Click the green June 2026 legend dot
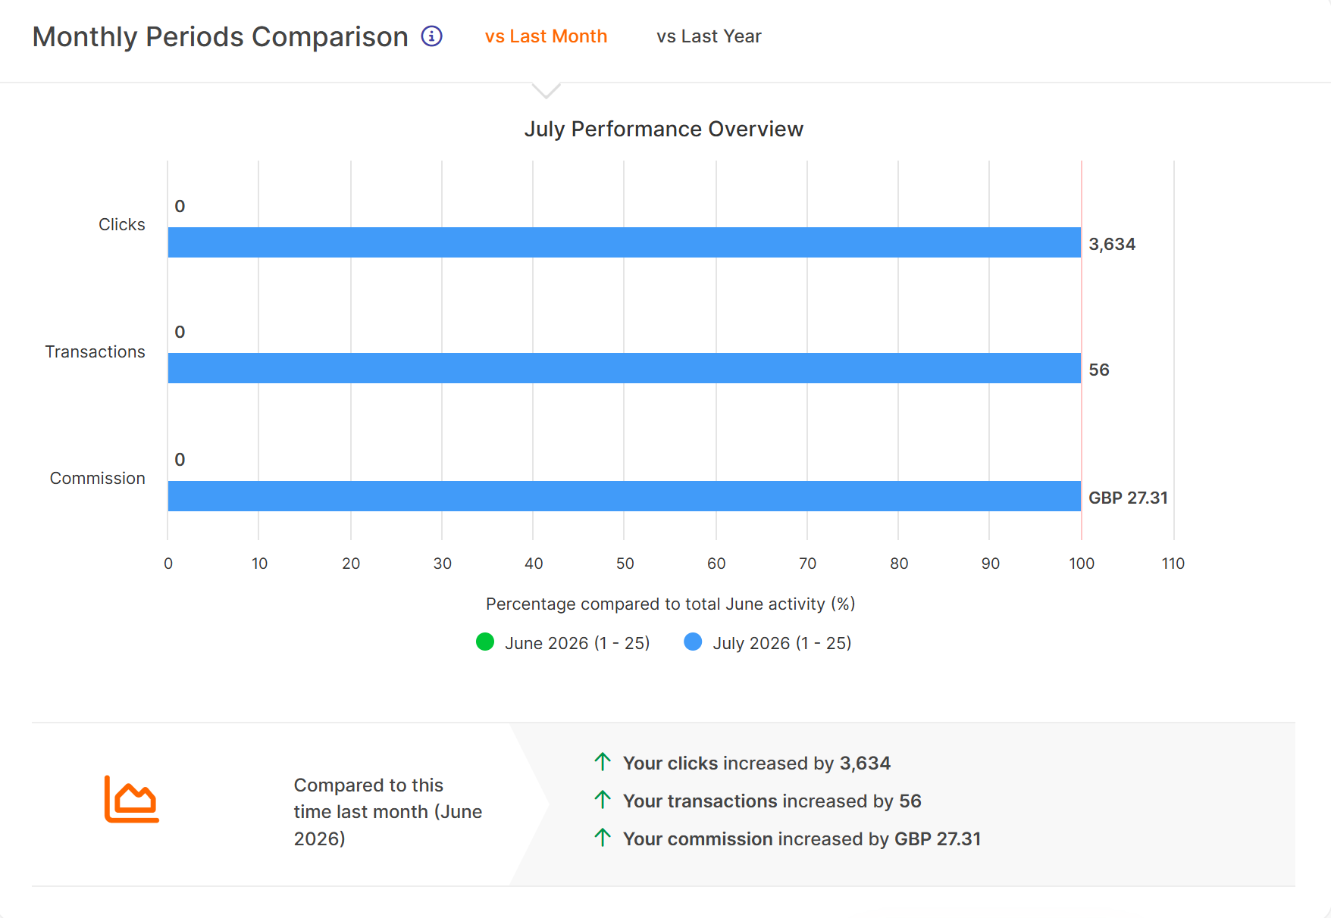 [x=485, y=642]
